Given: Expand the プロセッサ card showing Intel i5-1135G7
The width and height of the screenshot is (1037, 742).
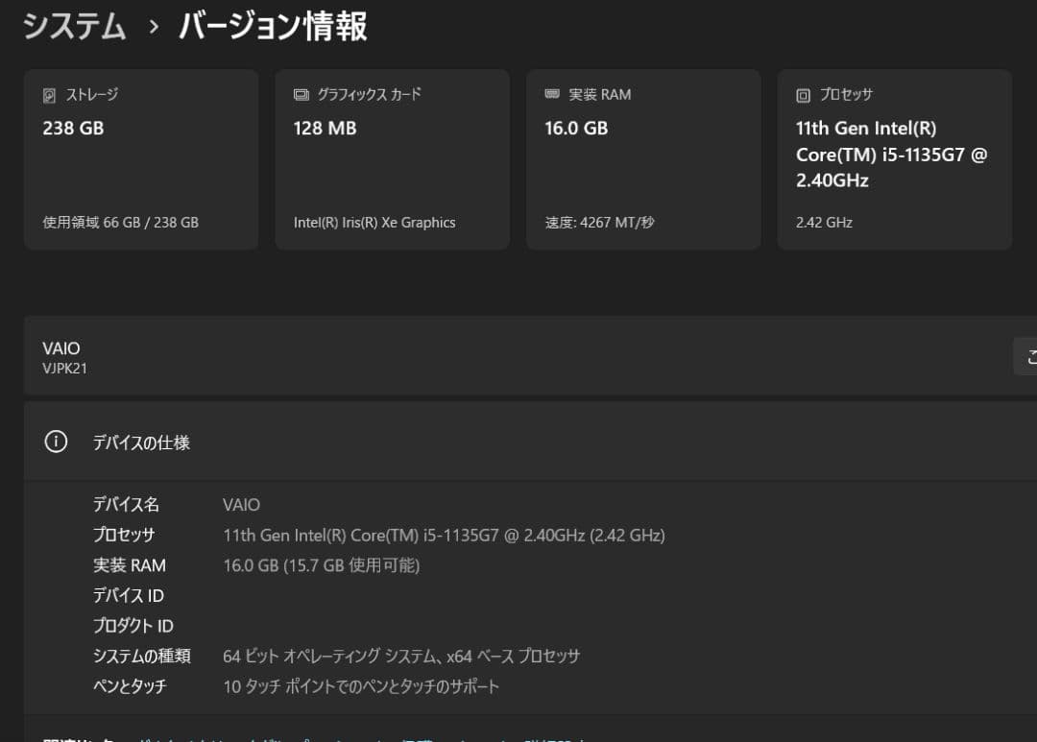Looking at the screenshot, I should click(893, 159).
